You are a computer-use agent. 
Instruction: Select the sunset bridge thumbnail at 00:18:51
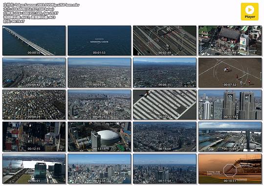(230, 169)
